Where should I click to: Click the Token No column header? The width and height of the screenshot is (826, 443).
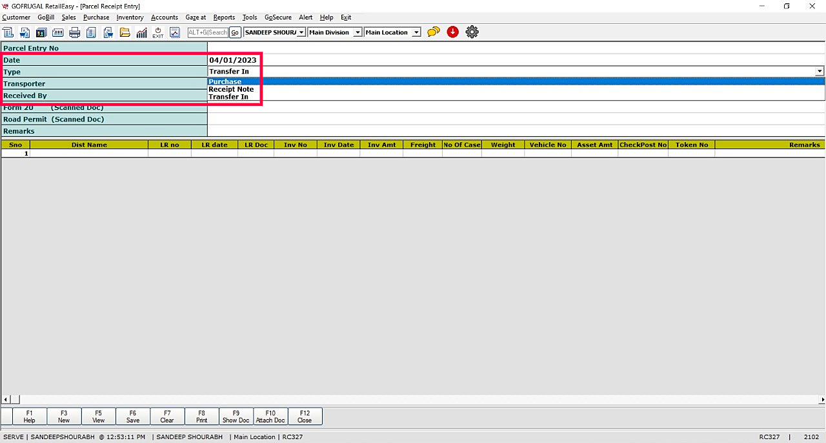pos(692,145)
